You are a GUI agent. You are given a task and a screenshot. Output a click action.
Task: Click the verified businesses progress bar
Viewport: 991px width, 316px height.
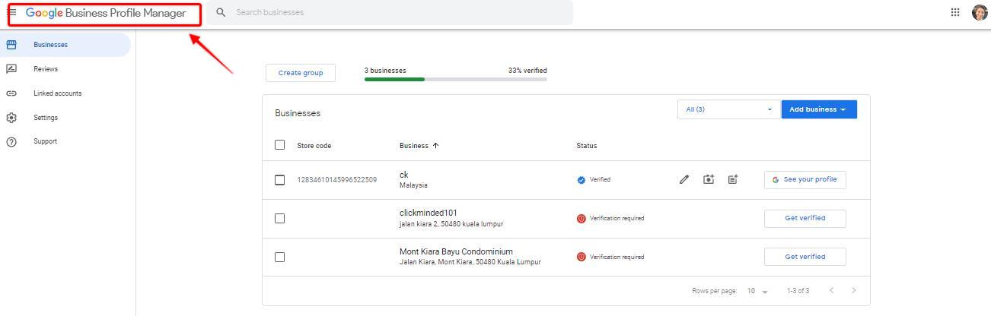(455, 79)
